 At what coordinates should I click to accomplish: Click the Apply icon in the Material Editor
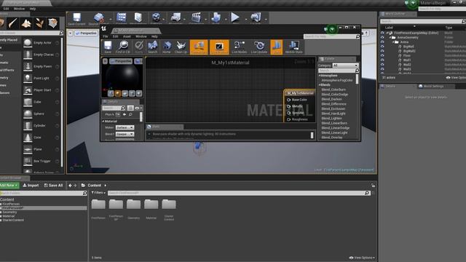(139, 47)
